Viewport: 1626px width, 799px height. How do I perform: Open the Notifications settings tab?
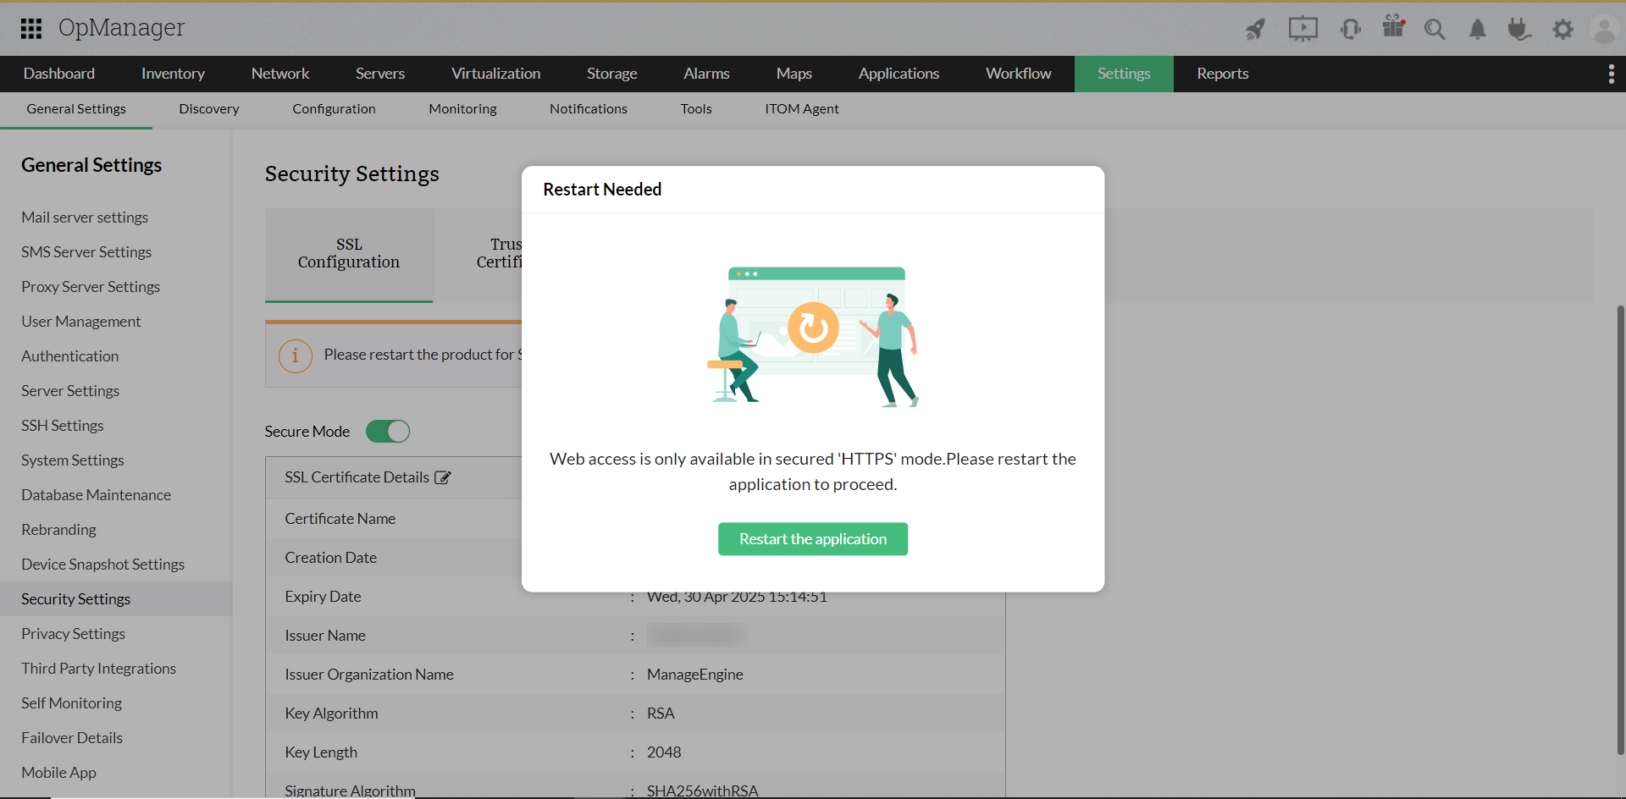click(588, 108)
